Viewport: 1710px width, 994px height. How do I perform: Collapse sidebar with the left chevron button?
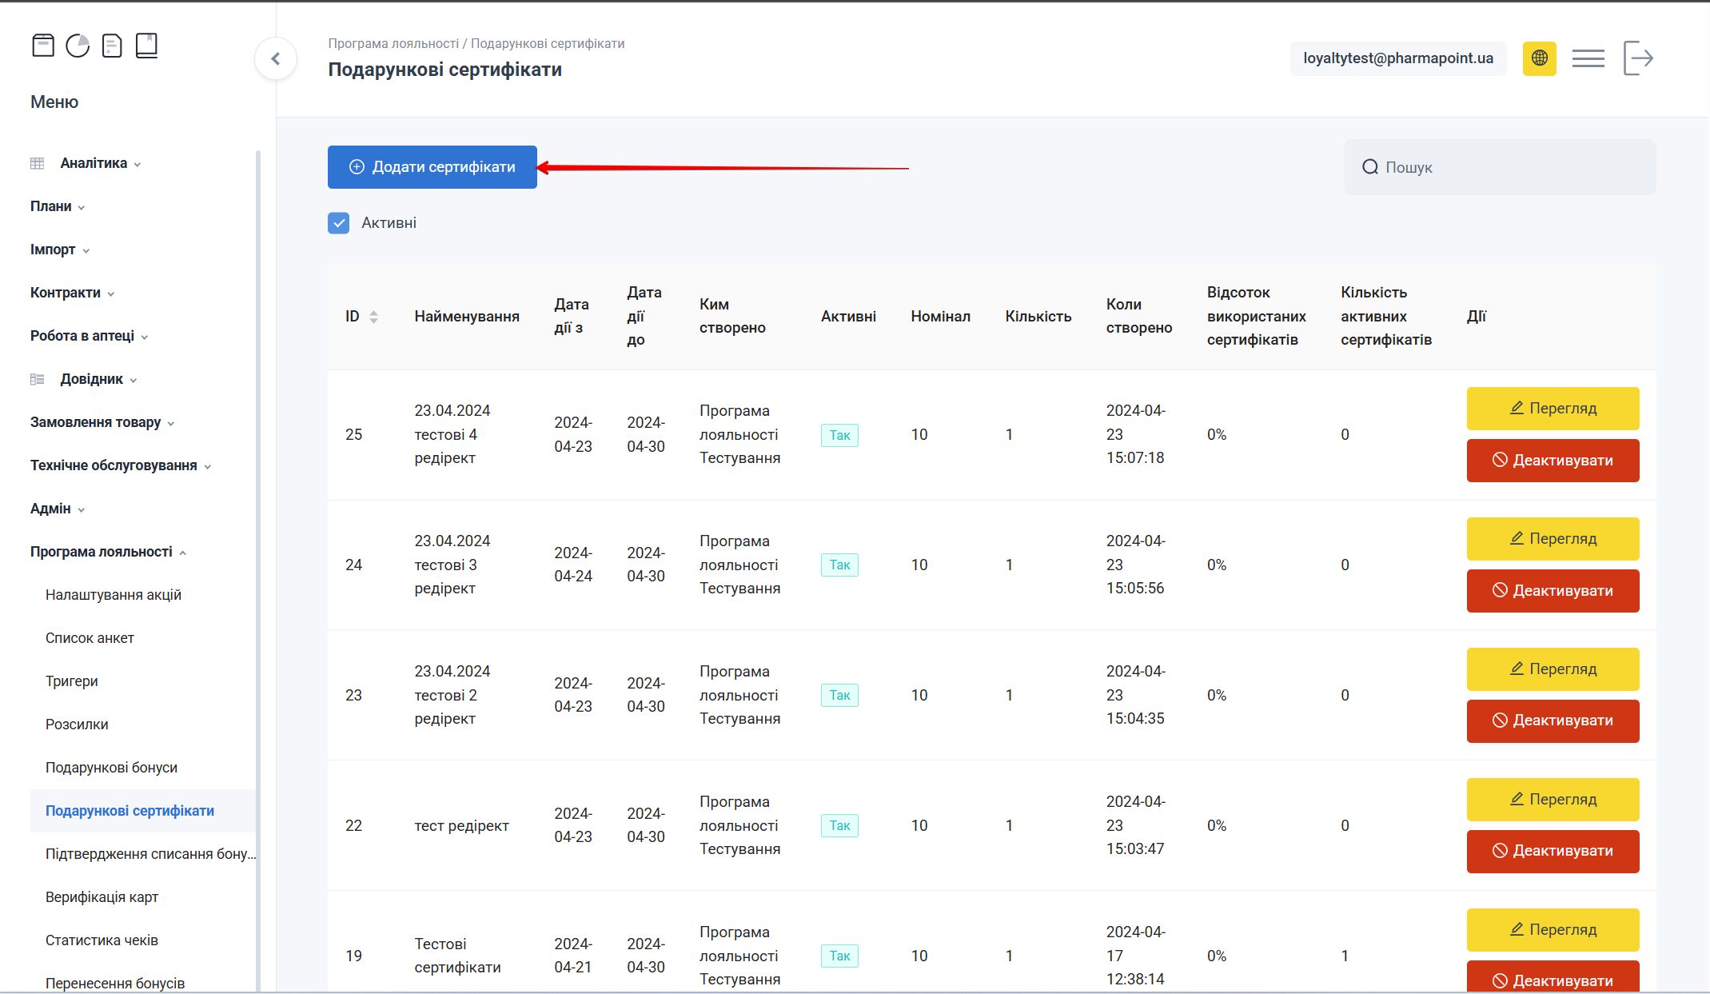[x=276, y=58]
